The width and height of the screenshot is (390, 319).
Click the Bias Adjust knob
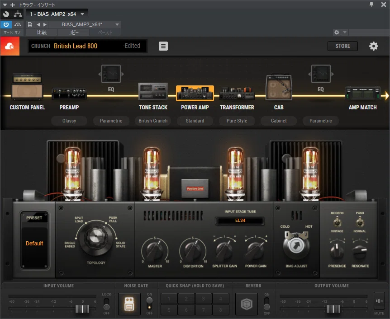296,245
